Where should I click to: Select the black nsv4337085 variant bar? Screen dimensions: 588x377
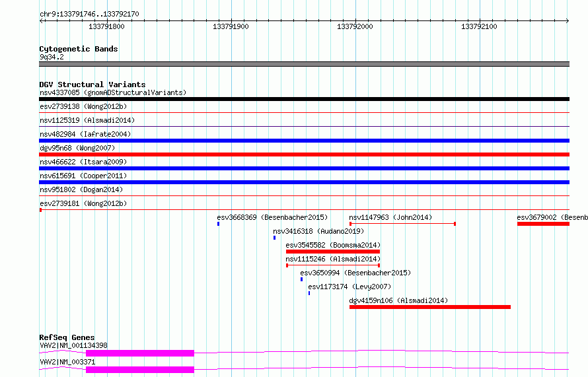tap(304, 99)
